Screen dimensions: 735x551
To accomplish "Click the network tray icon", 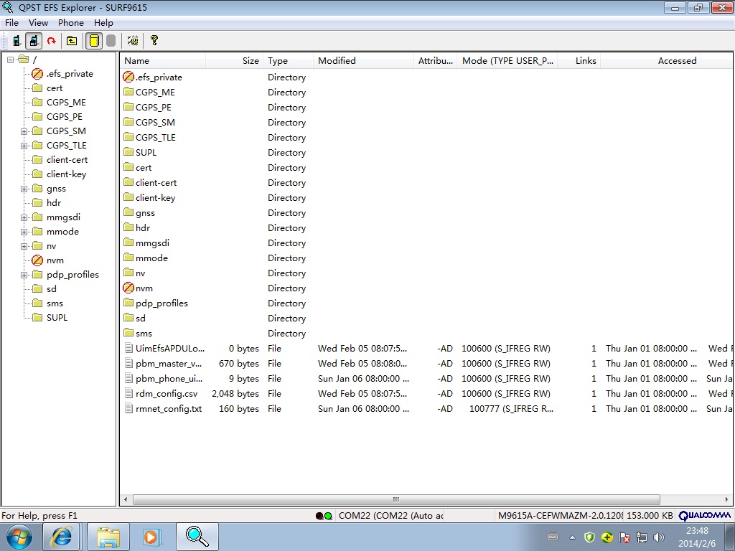I will click(641, 537).
